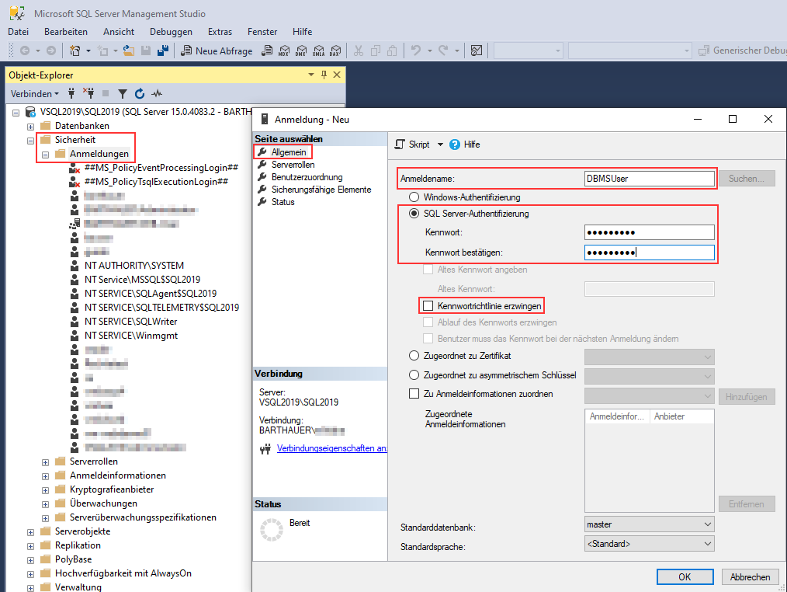Click the save all toolbar icon
787x592 pixels.
point(163,50)
